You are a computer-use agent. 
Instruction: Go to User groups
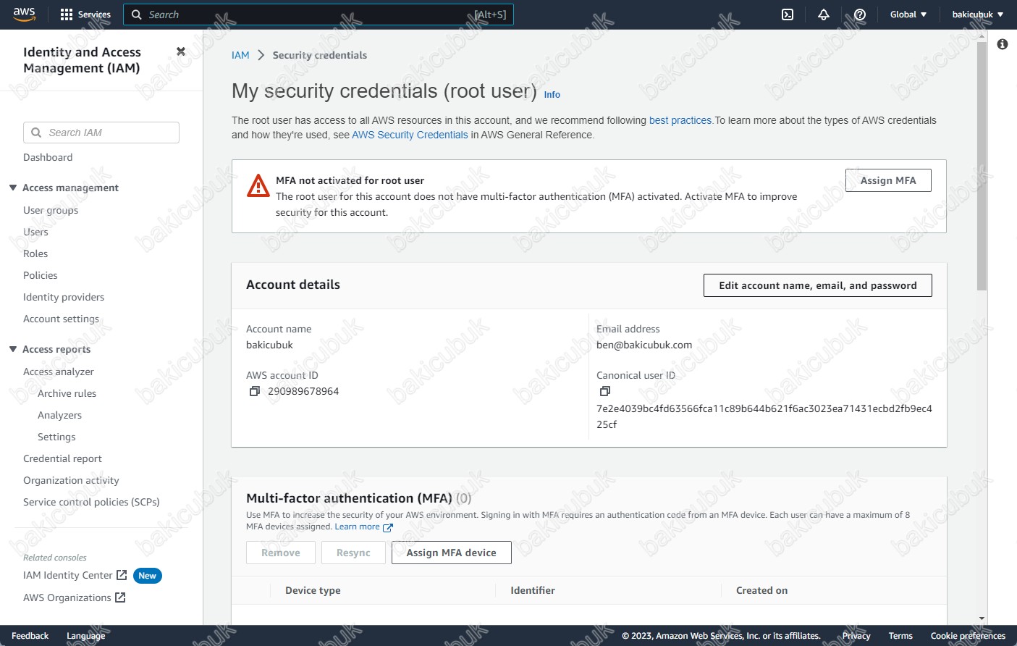pos(51,210)
